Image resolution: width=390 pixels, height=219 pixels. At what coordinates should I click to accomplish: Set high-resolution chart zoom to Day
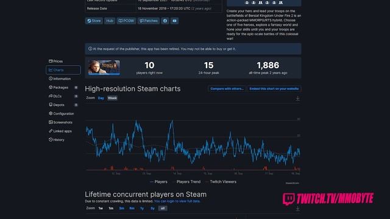tap(101, 98)
